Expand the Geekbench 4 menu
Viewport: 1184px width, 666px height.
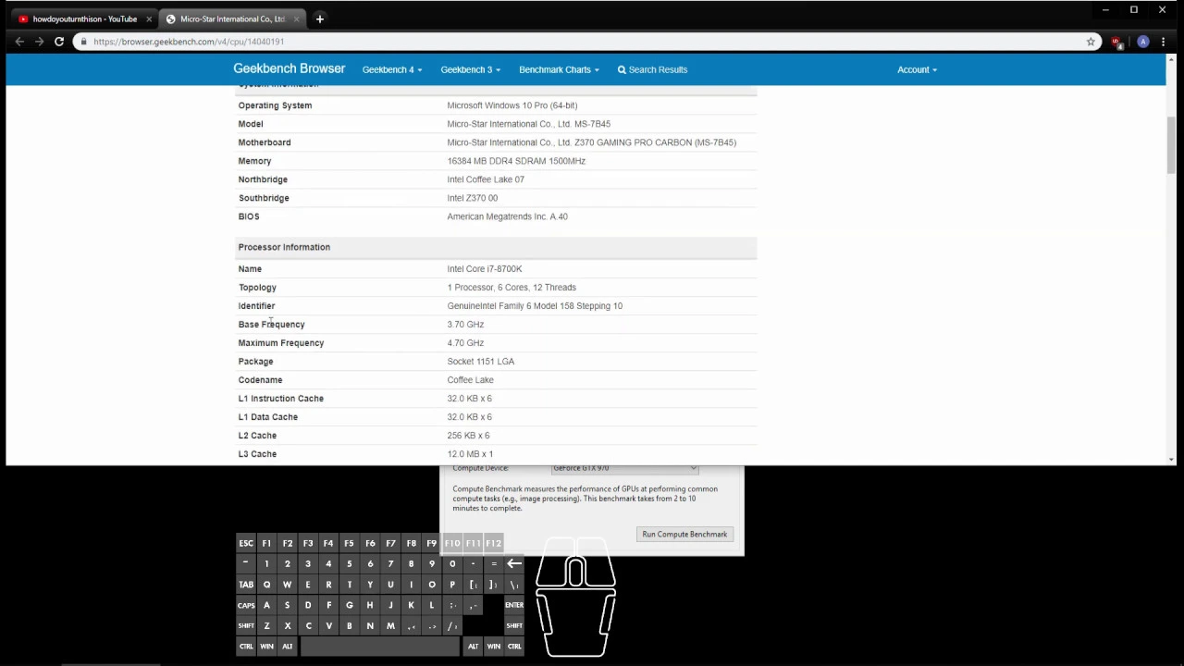(x=392, y=69)
